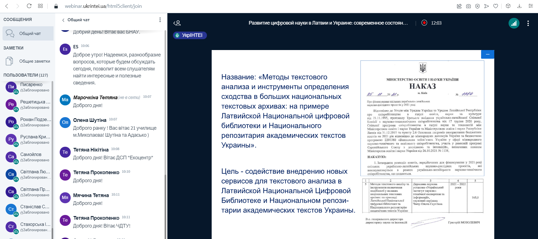This screenshot has height=239, width=538.
Task: Select user Світлана Пр… in the list
Action: point(28,192)
